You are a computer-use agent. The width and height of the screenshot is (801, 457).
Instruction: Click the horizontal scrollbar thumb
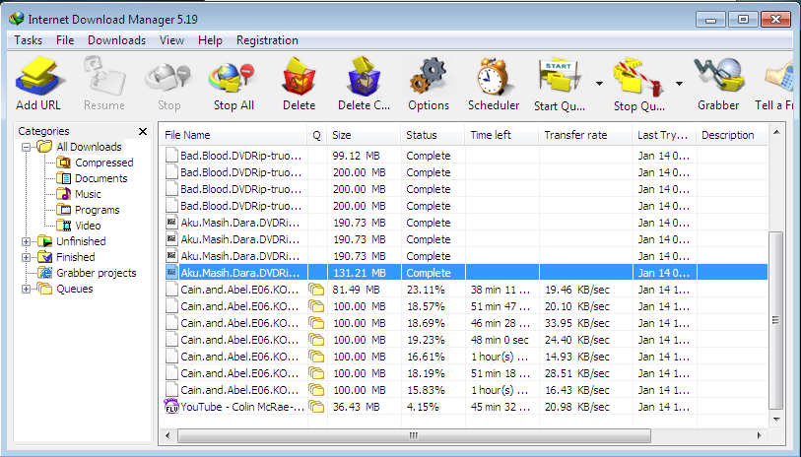click(414, 435)
